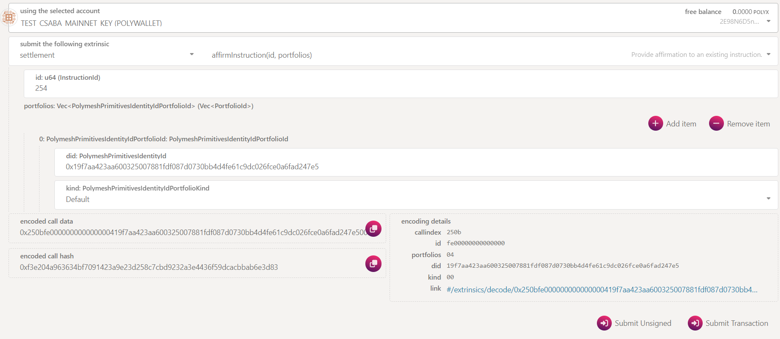Open the extrinsics decode link
This screenshot has width=780, height=339.
[602, 290]
